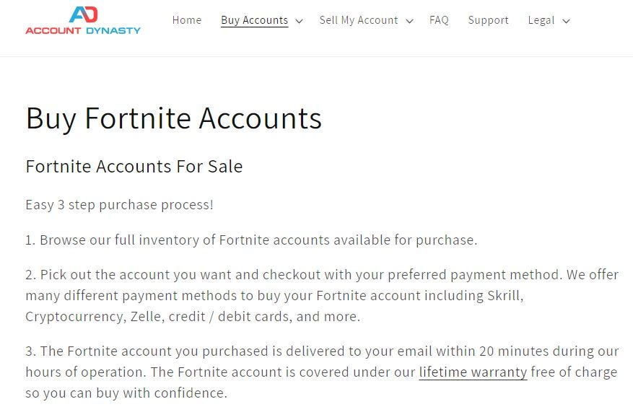
Task: Expand the Sell My Account chevron
Action: point(409,21)
